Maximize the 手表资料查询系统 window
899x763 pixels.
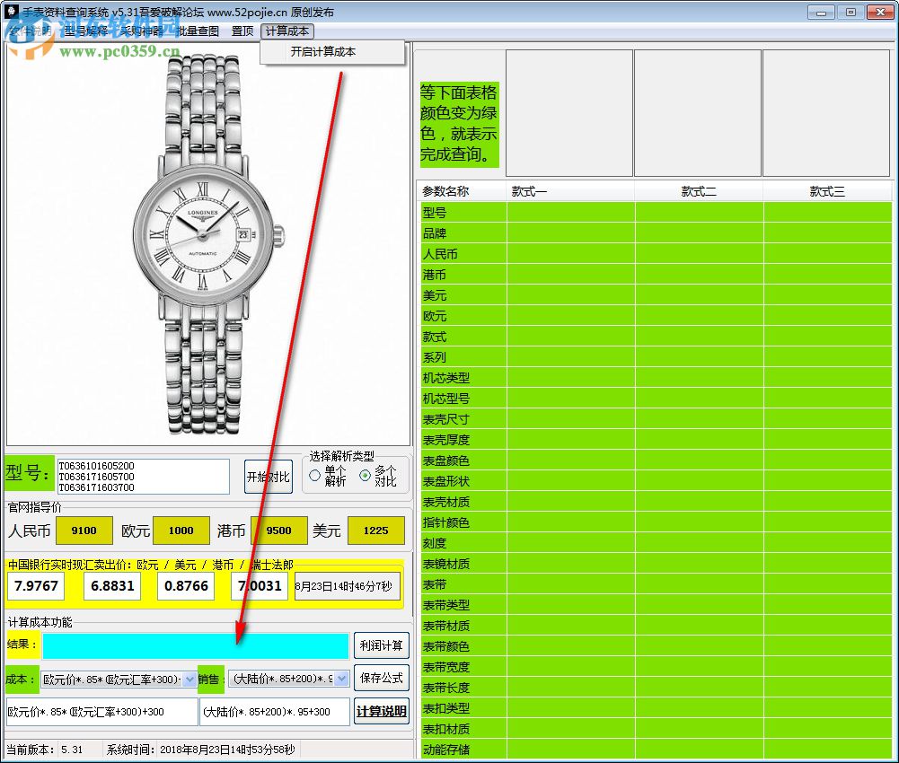[x=851, y=12]
